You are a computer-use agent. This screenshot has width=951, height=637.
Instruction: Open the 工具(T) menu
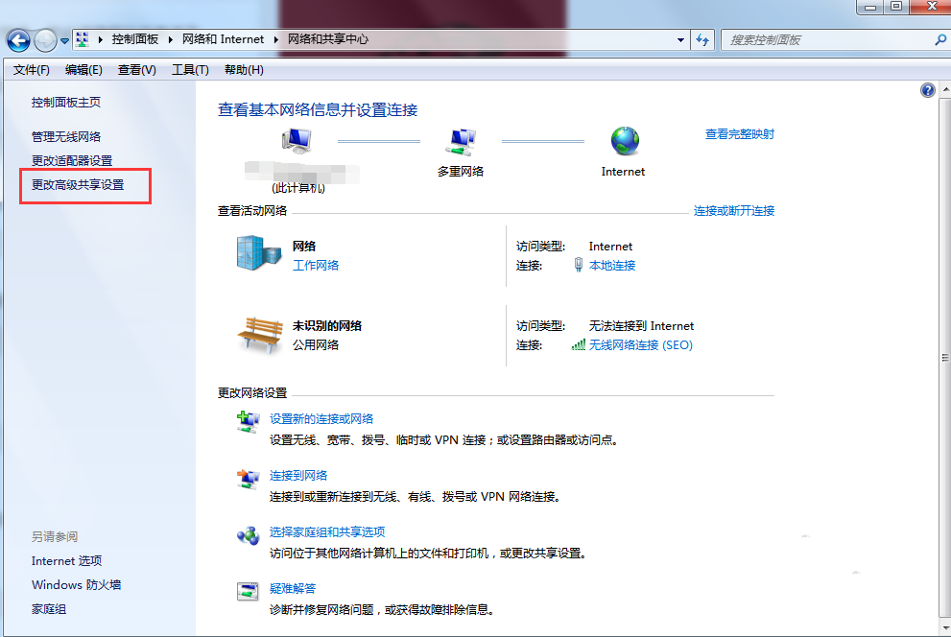189,69
